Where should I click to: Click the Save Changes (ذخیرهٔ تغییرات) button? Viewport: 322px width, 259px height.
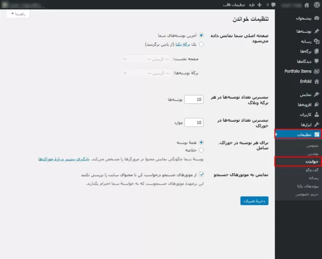255,201
